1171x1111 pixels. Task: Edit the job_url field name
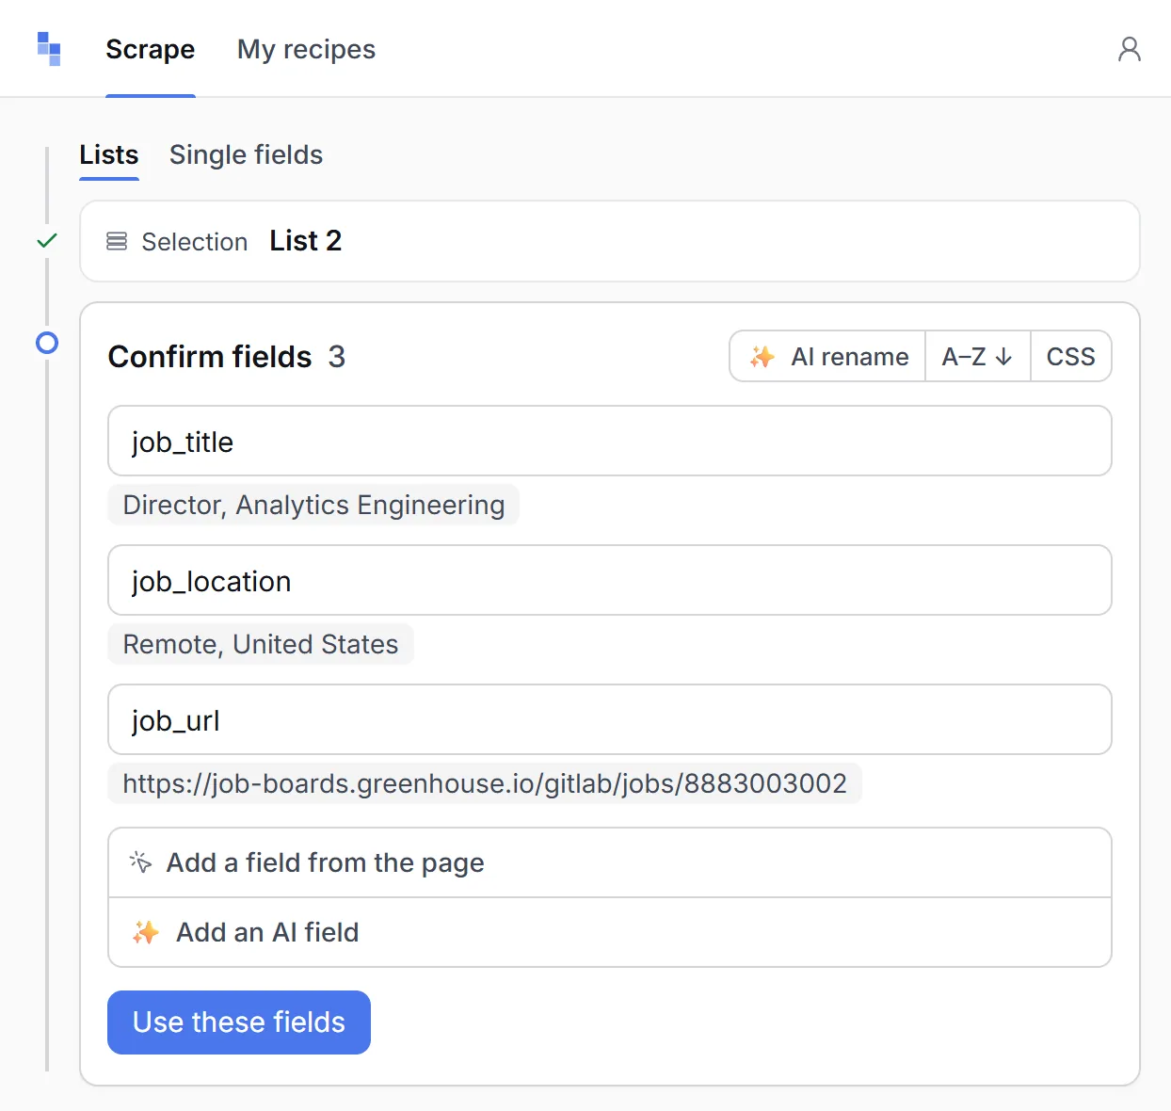pyautogui.click(x=610, y=719)
